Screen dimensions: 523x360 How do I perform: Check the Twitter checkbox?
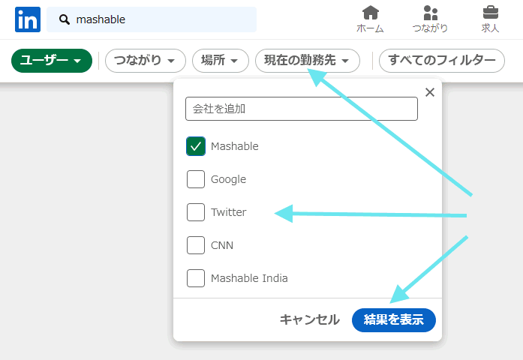pos(196,212)
